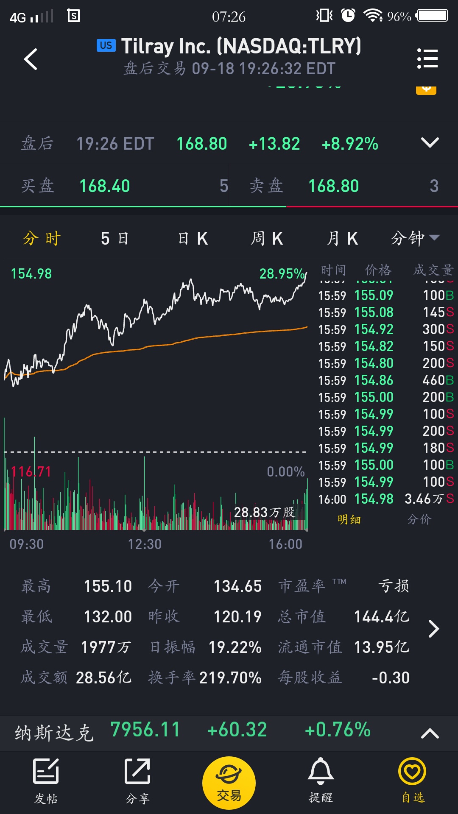Open the list menu icon at top right
This screenshot has width=458, height=814.
coord(427,58)
